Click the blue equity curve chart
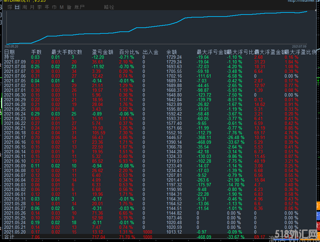 pos(157,28)
